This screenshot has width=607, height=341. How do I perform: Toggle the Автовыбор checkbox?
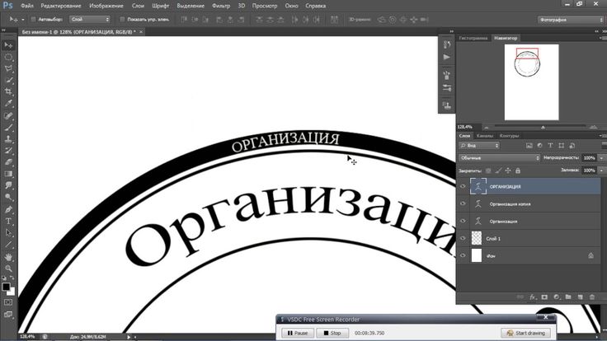tap(33, 19)
